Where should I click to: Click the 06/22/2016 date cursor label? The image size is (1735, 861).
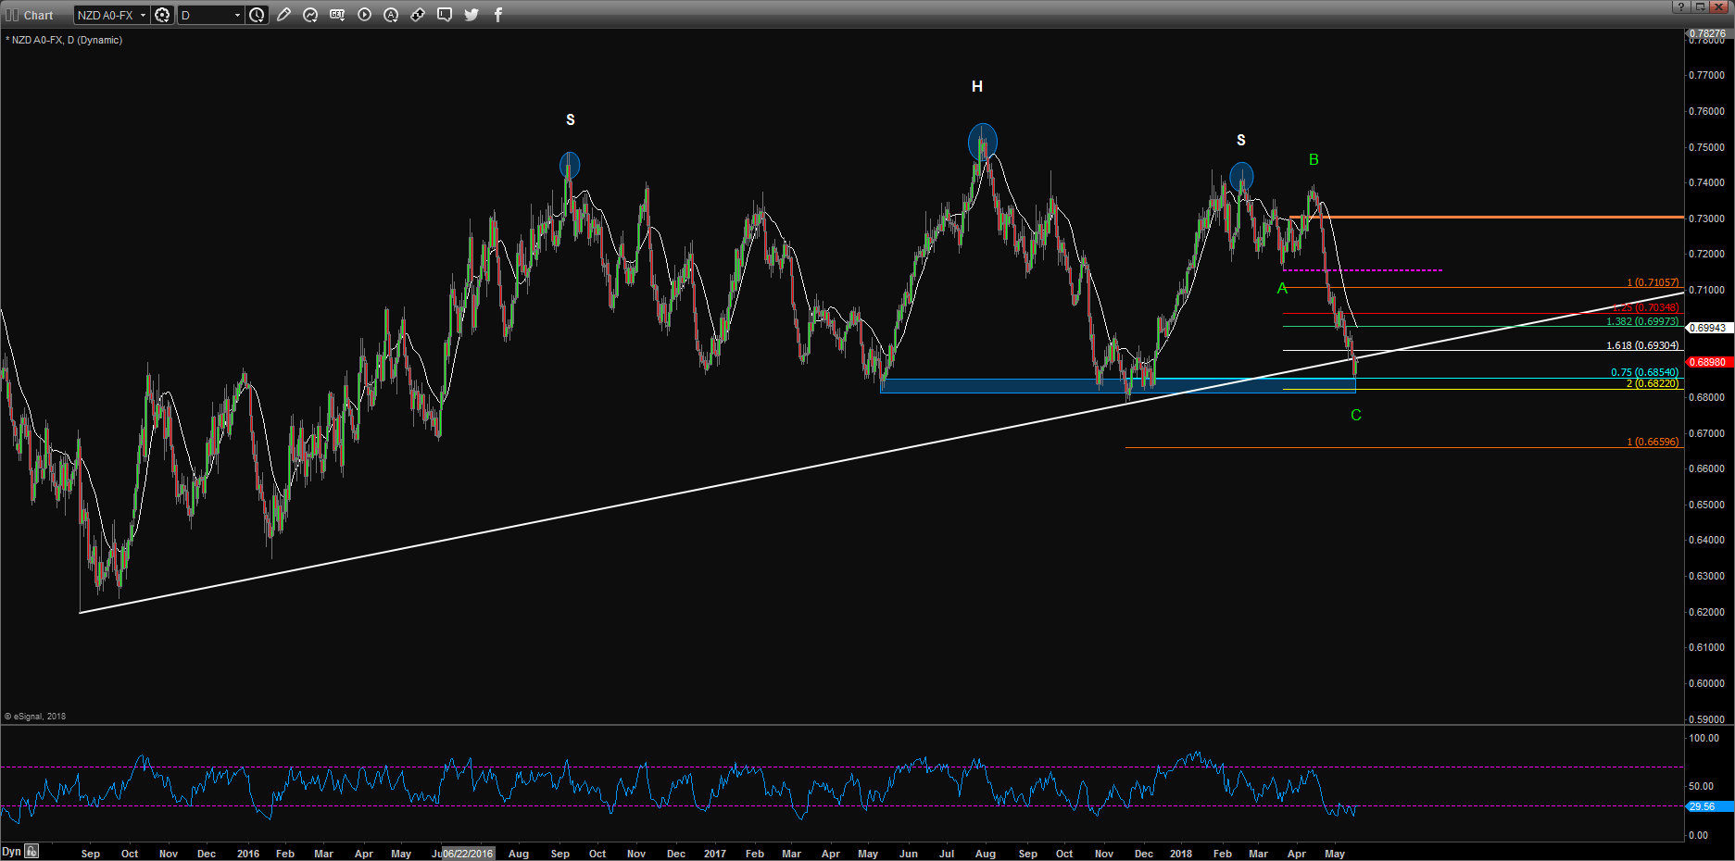tap(468, 854)
